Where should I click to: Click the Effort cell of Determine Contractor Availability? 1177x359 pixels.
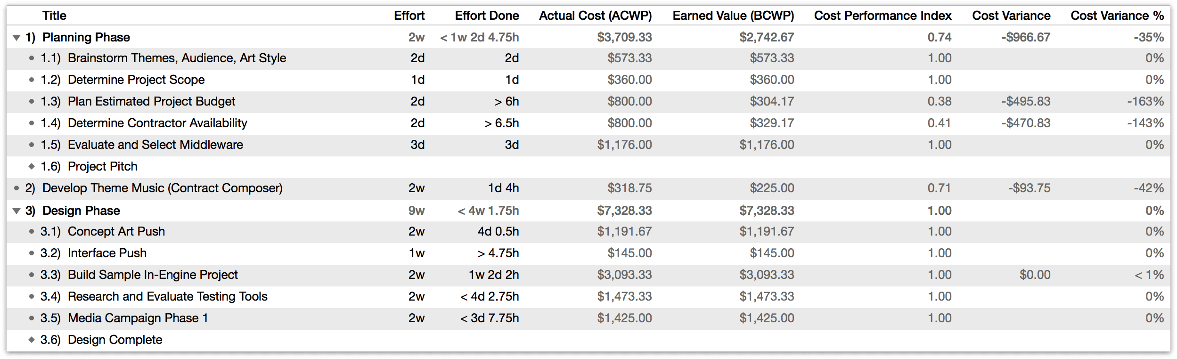pyautogui.click(x=417, y=123)
